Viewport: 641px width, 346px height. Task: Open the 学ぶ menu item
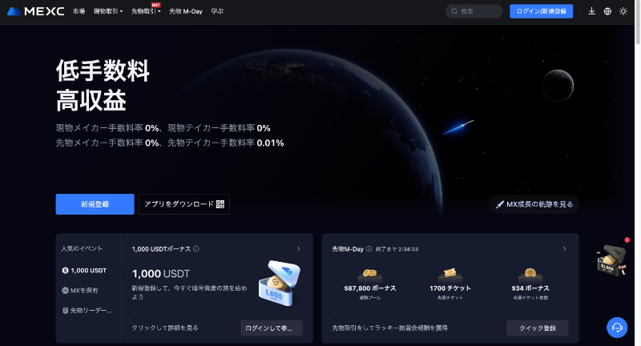(x=217, y=11)
